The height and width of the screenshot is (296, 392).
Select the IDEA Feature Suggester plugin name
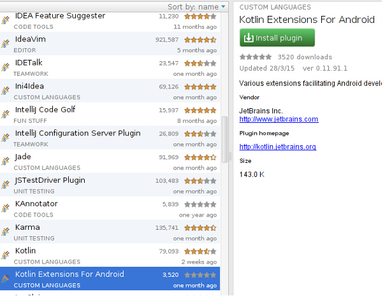tap(61, 16)
